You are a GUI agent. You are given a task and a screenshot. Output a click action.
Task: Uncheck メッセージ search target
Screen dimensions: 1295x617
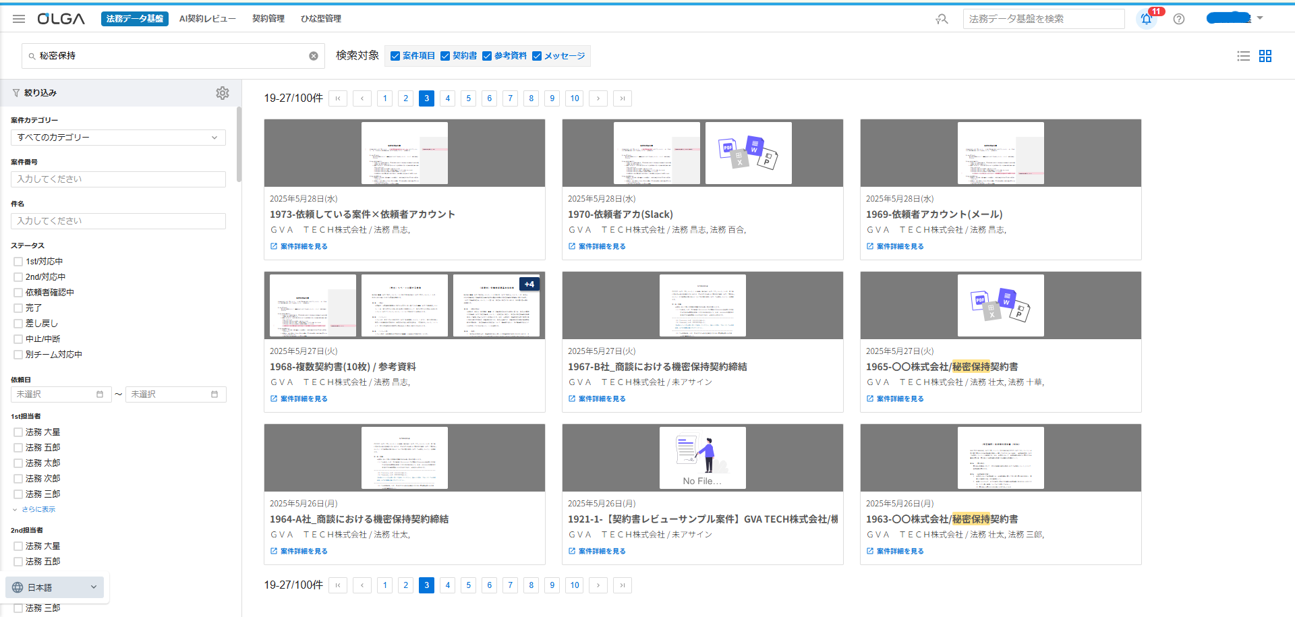pos(537,56)
